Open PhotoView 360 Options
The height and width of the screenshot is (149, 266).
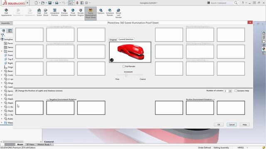[101, 12]
